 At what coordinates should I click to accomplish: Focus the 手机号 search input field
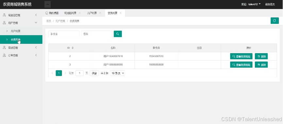coord(64,34)
